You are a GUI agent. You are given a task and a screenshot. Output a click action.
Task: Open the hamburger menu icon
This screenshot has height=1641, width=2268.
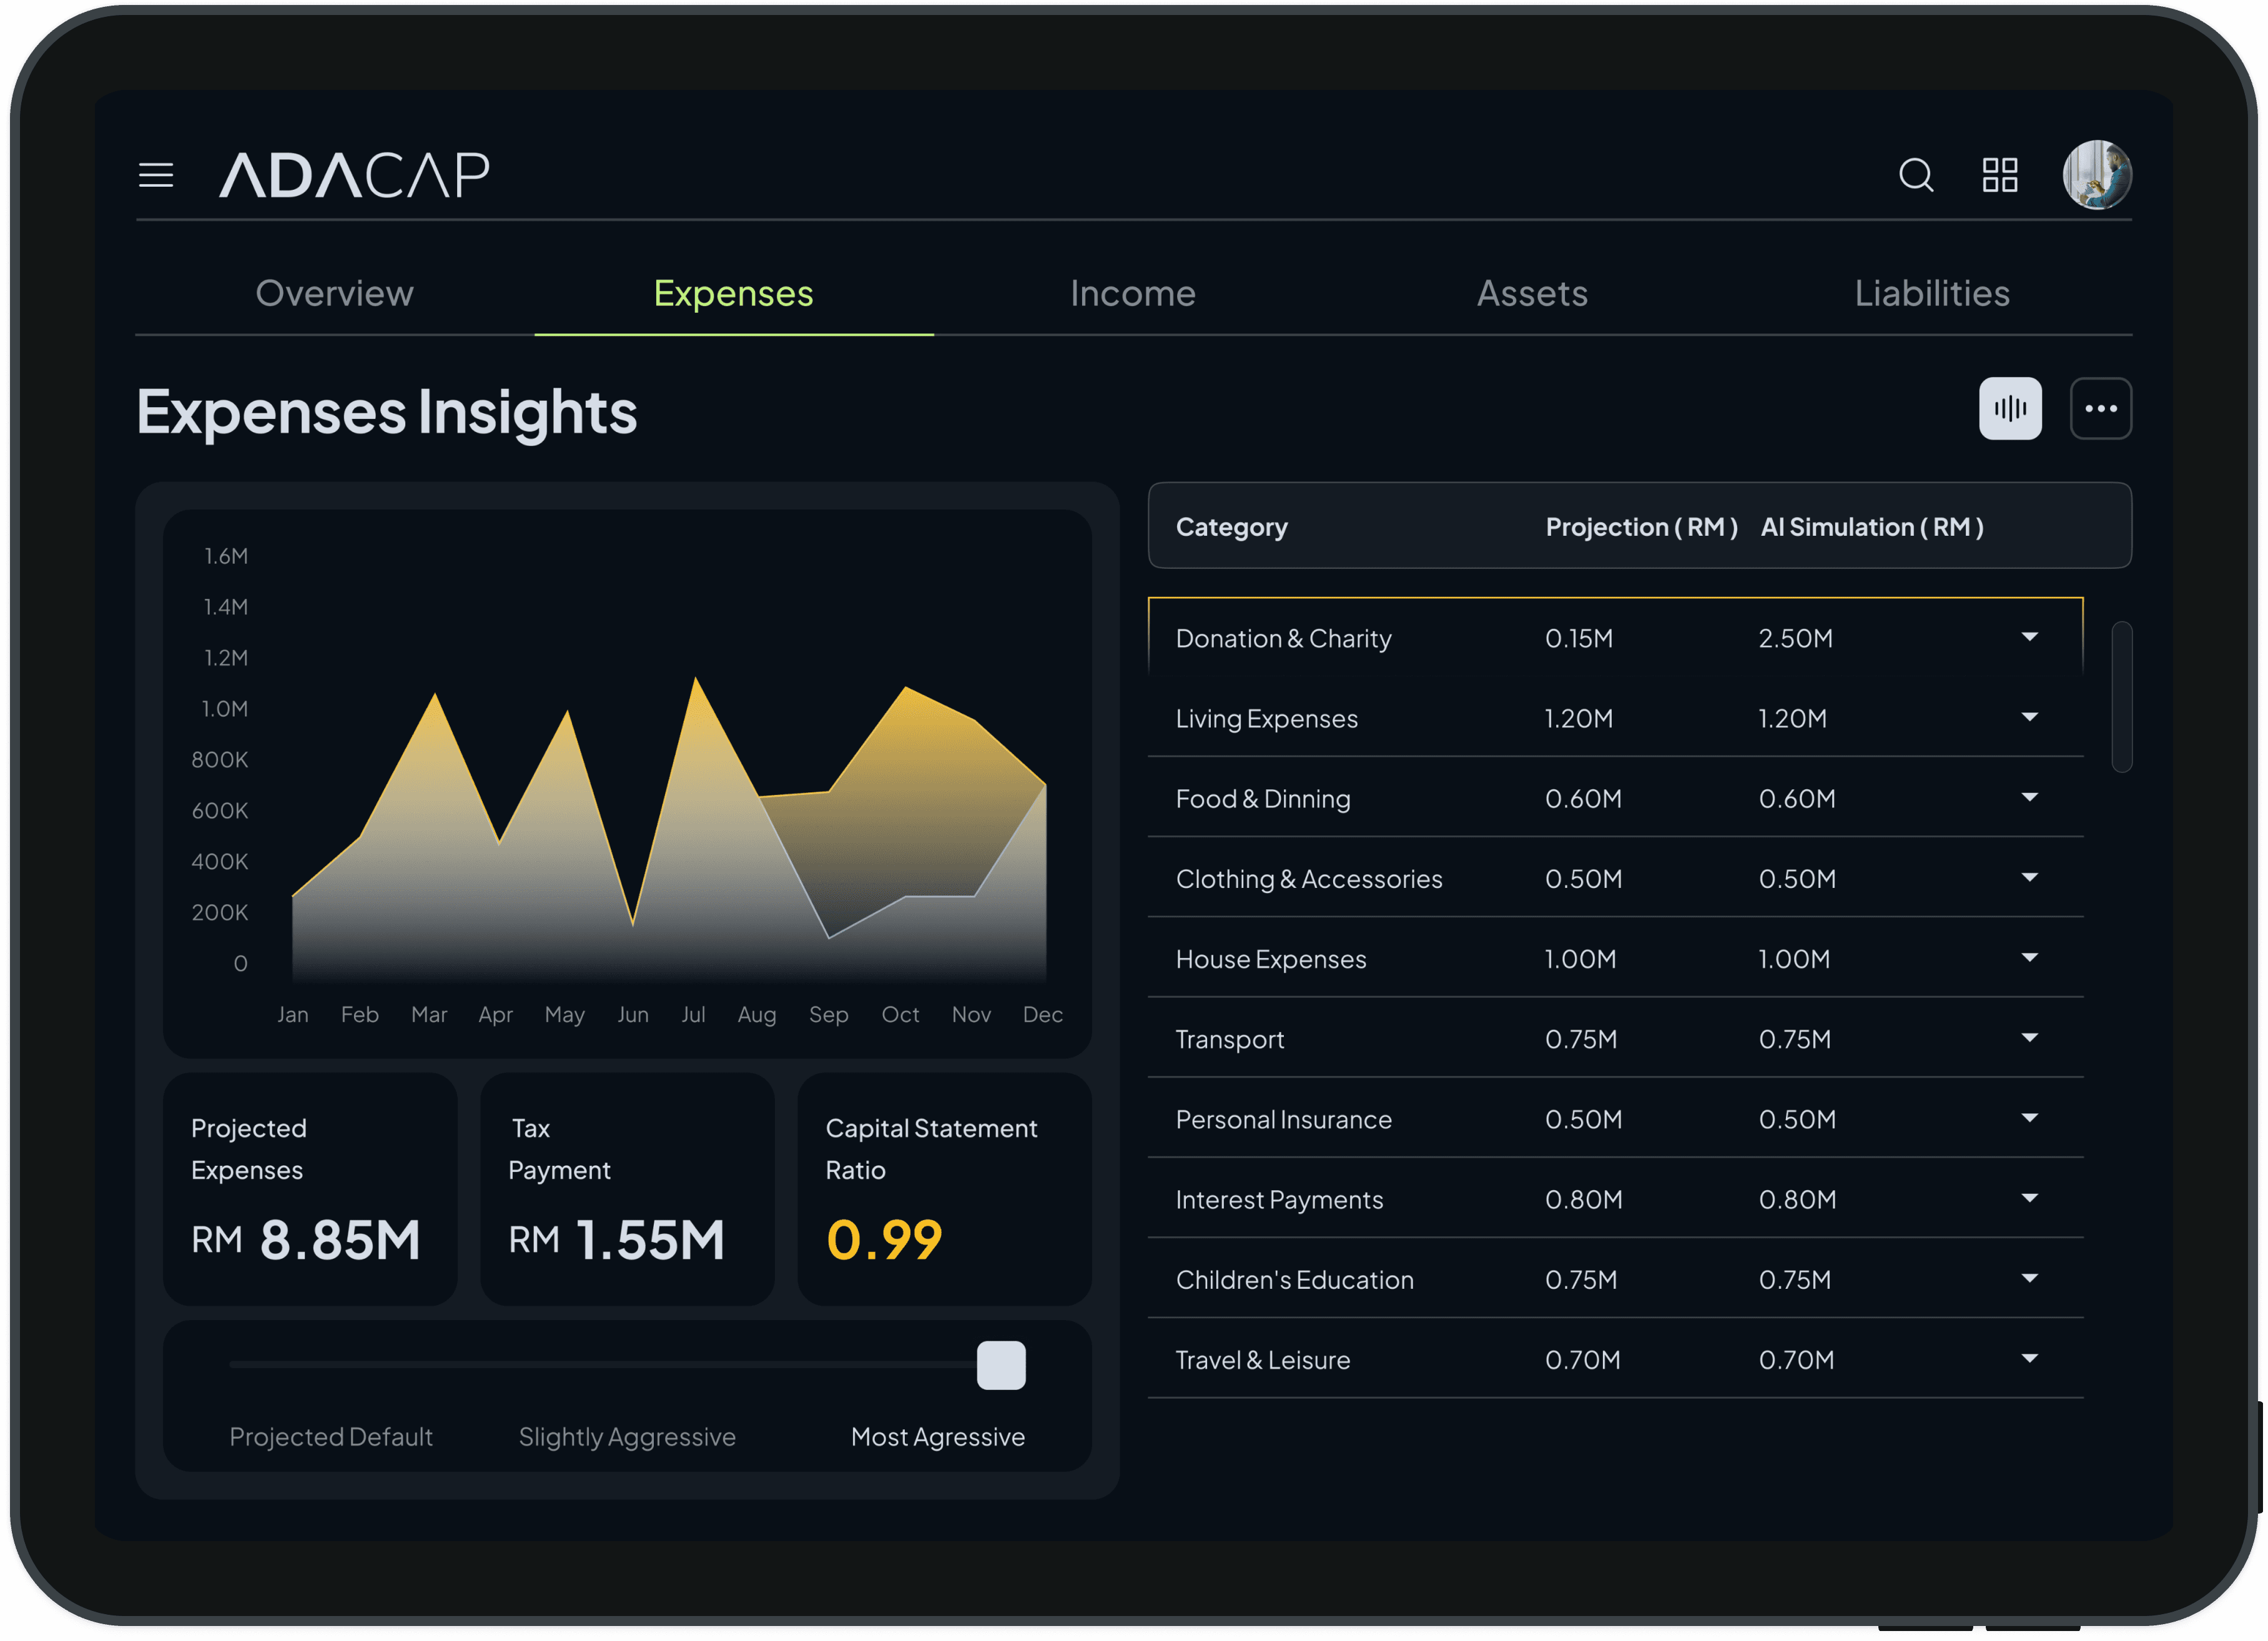tap(156, 175)
